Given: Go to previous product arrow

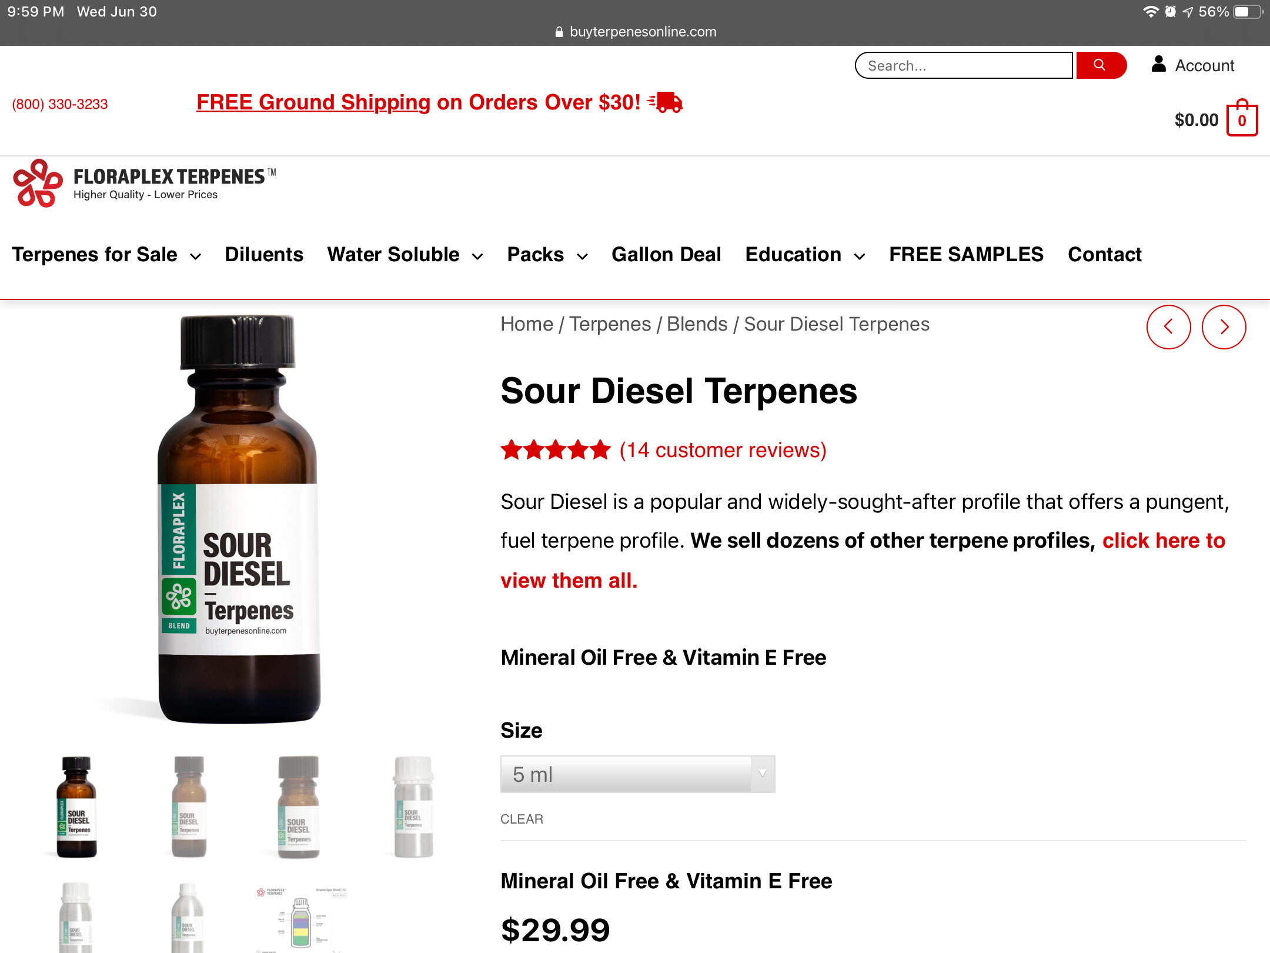Looking at the screenshot, I should point(1168,327).
